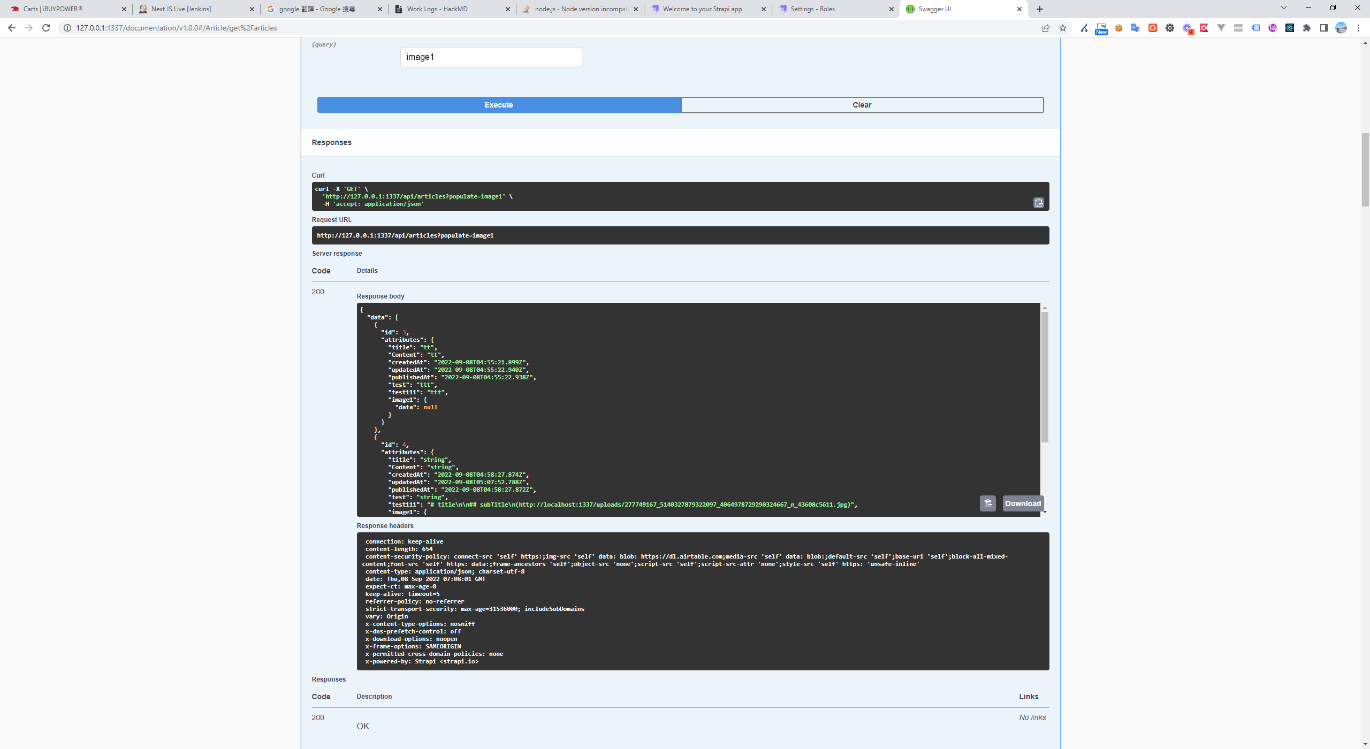Screen dimensions: 1370x749
Task: Open Chrome's three-dot menu
Action: (1358, 28)
